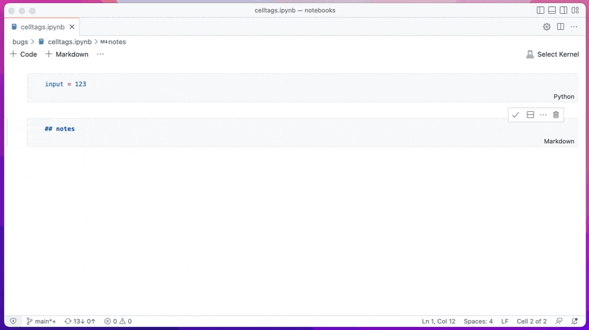The image size is (589, 330).
Task: Click the Ln 1, Col 12 indicator
Action: pyautogui.click(x=438, y=321)
